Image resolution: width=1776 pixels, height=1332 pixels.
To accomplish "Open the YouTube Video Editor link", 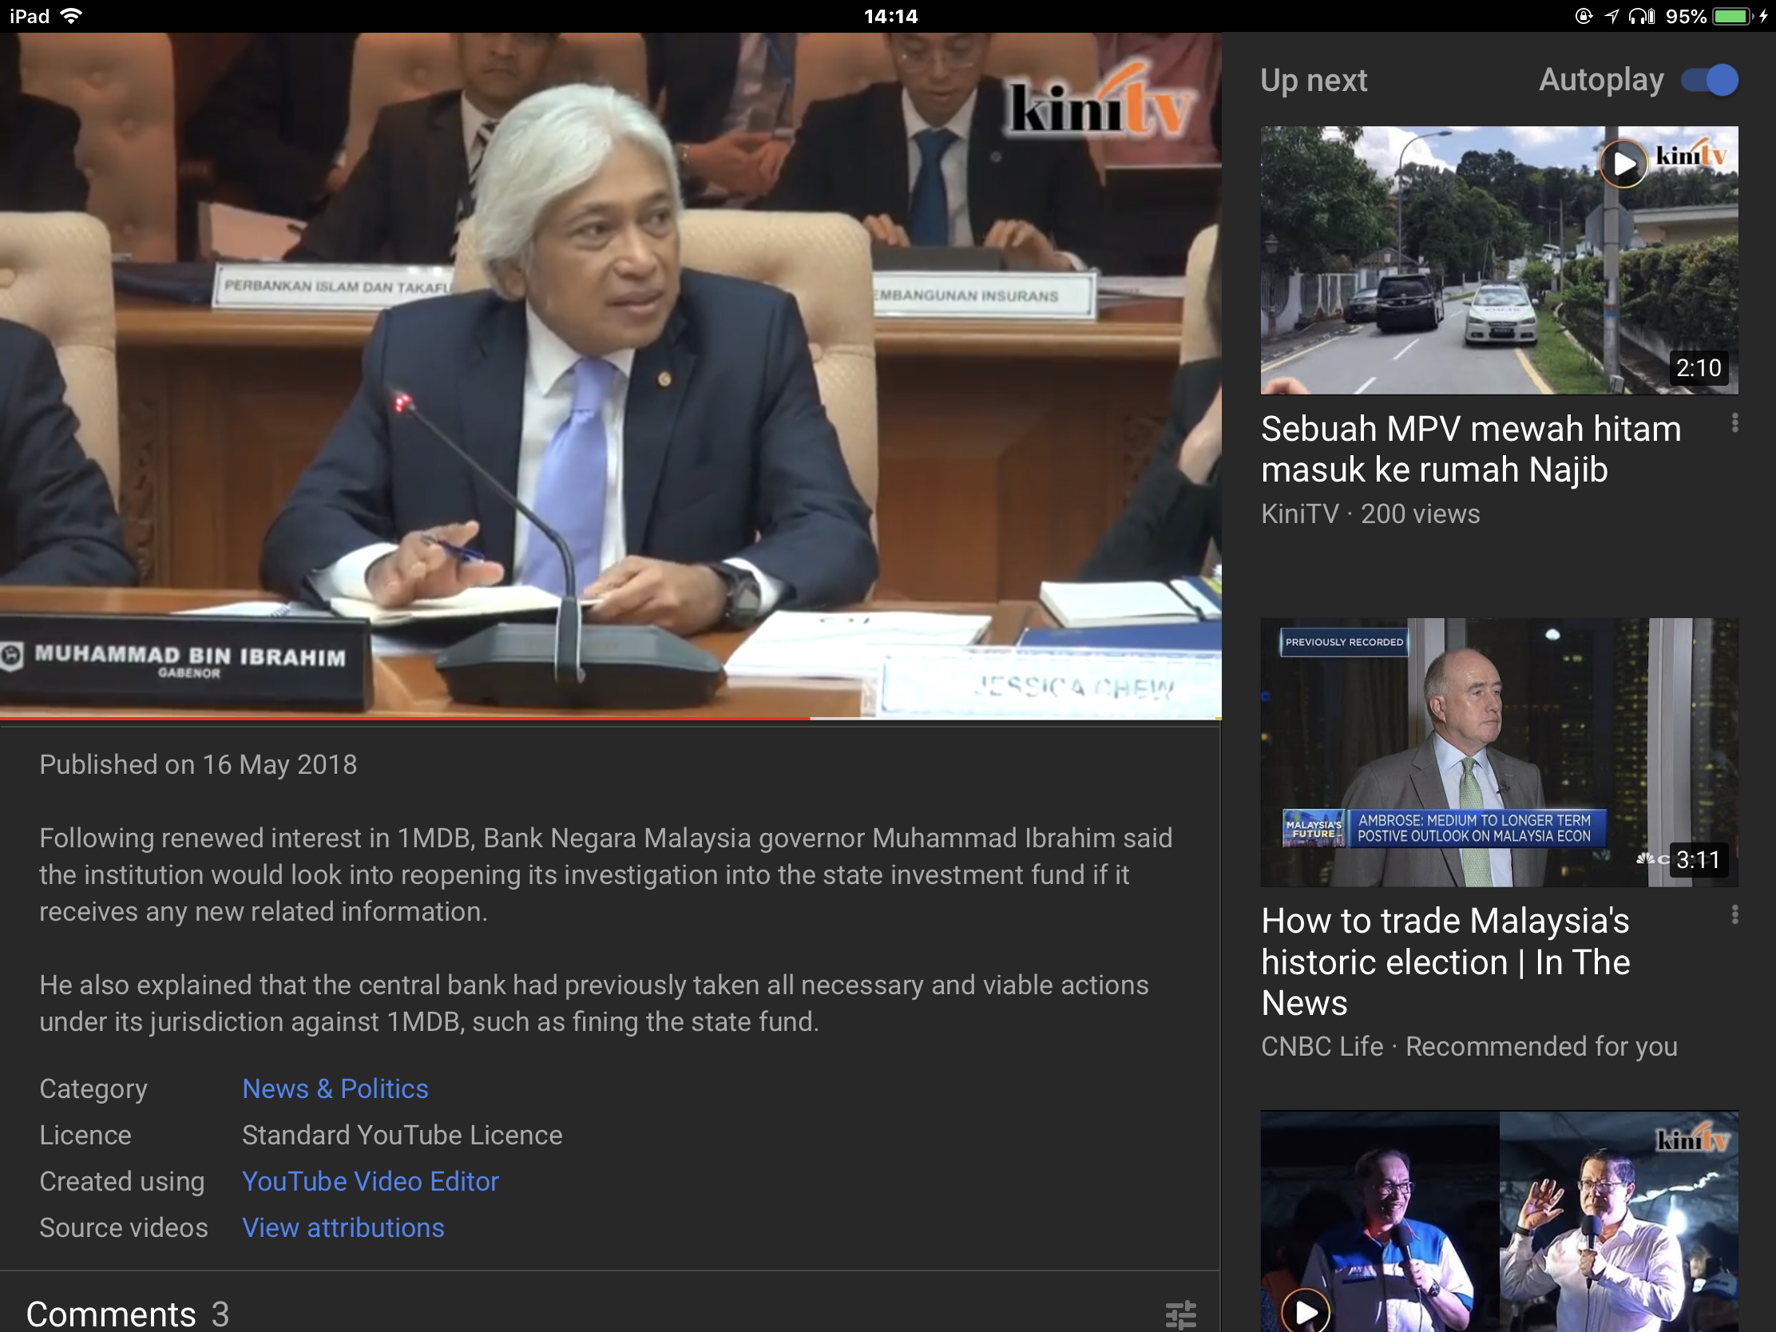I will tap(371, 1181).
